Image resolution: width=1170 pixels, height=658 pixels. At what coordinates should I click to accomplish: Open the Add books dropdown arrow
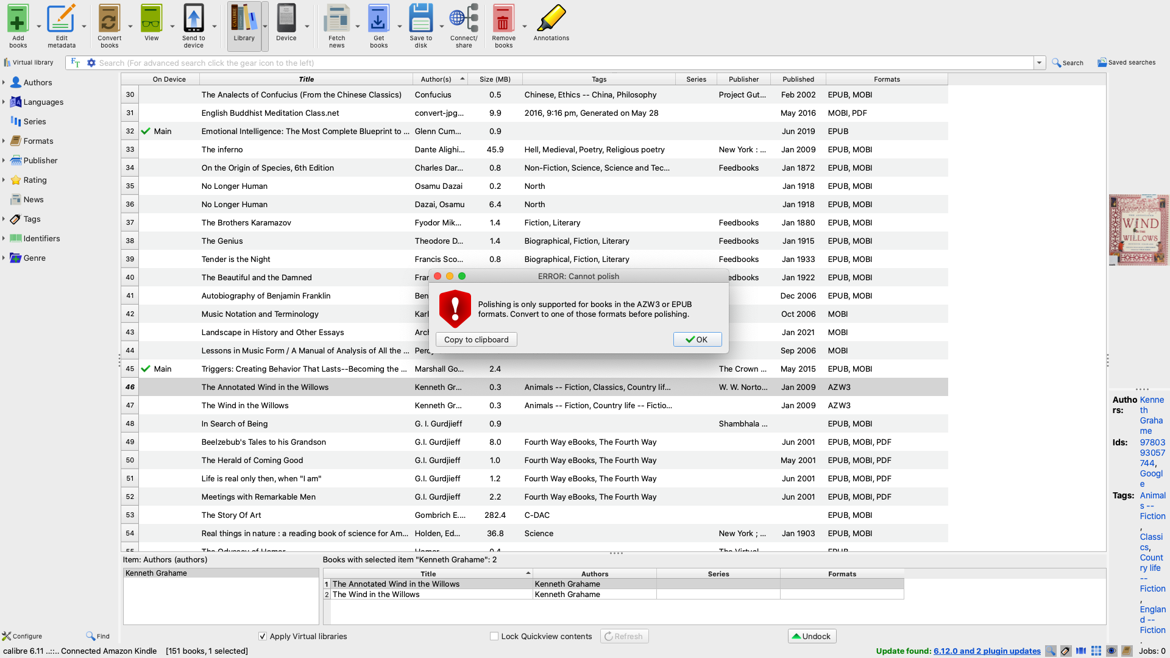pos(39,27)
